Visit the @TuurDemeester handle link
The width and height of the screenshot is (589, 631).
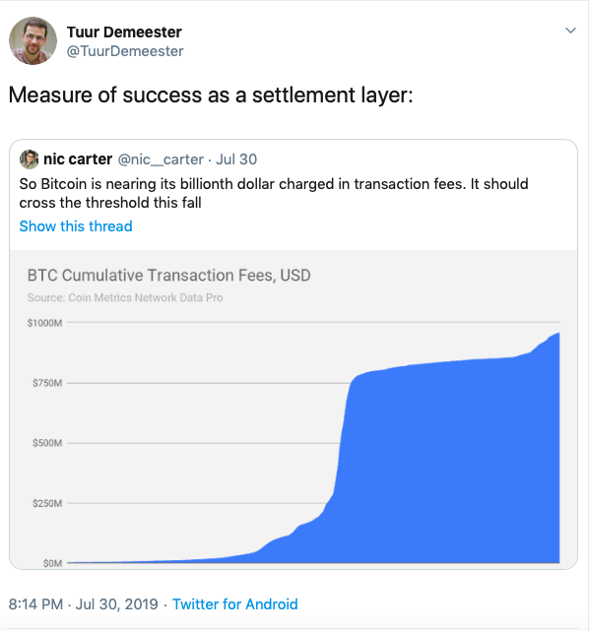click(x=125, y=51)
